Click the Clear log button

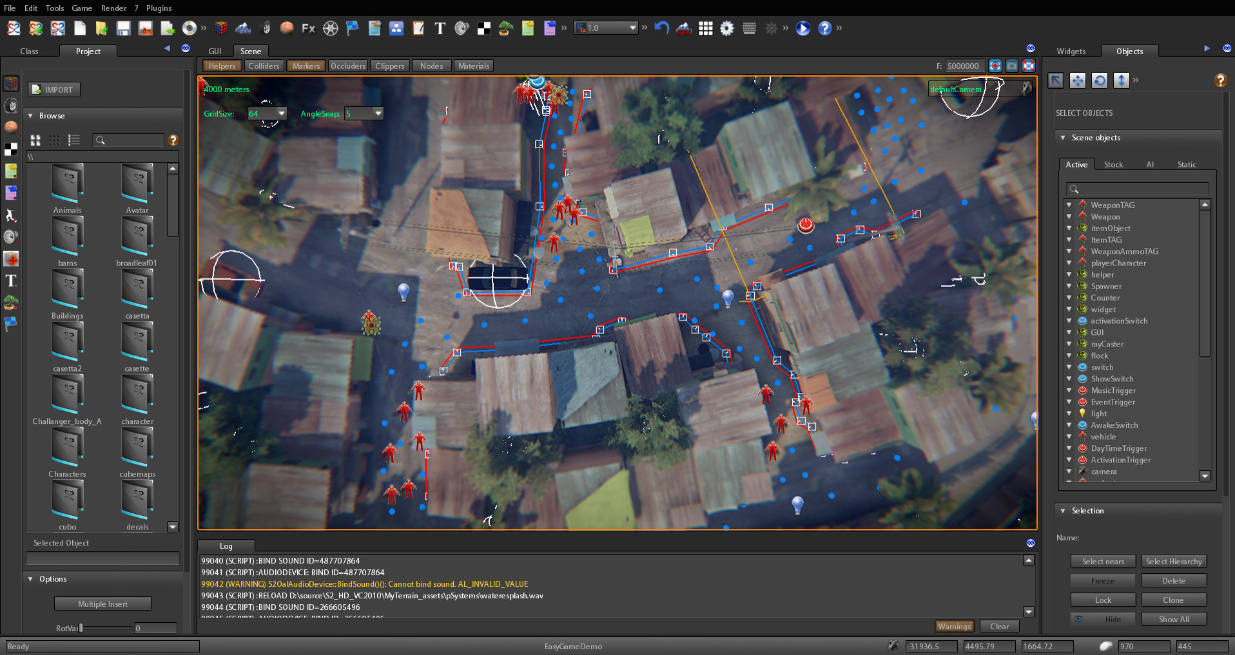coord(998,626)
